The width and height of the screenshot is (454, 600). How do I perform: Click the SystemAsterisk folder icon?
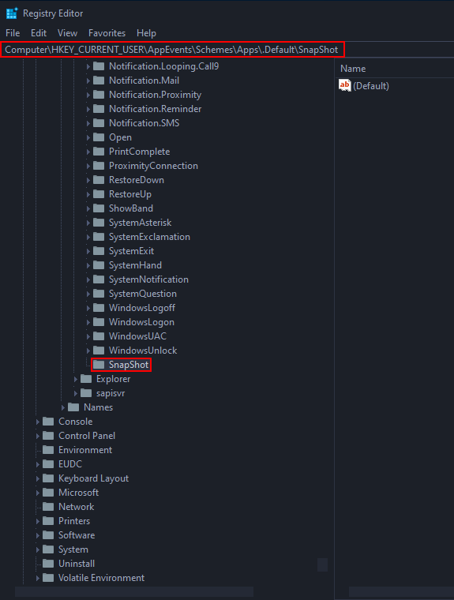(99, 223)
